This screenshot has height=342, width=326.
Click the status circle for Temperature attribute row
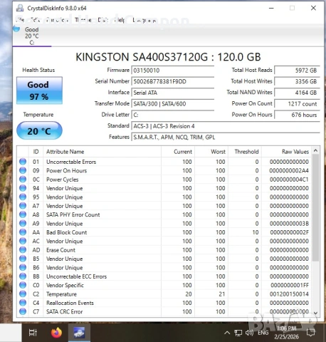(x=23, y=294)
